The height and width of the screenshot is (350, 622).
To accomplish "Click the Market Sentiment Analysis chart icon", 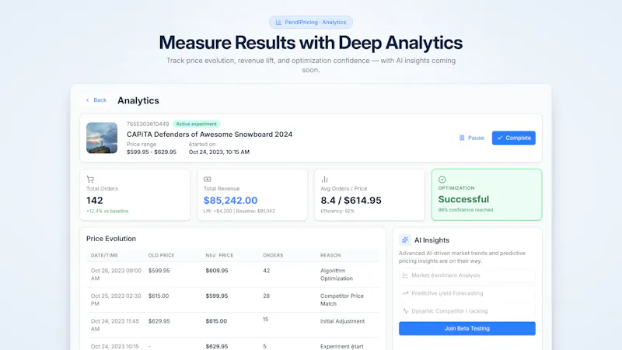I will pyautogui.click(x=405, y=275).
